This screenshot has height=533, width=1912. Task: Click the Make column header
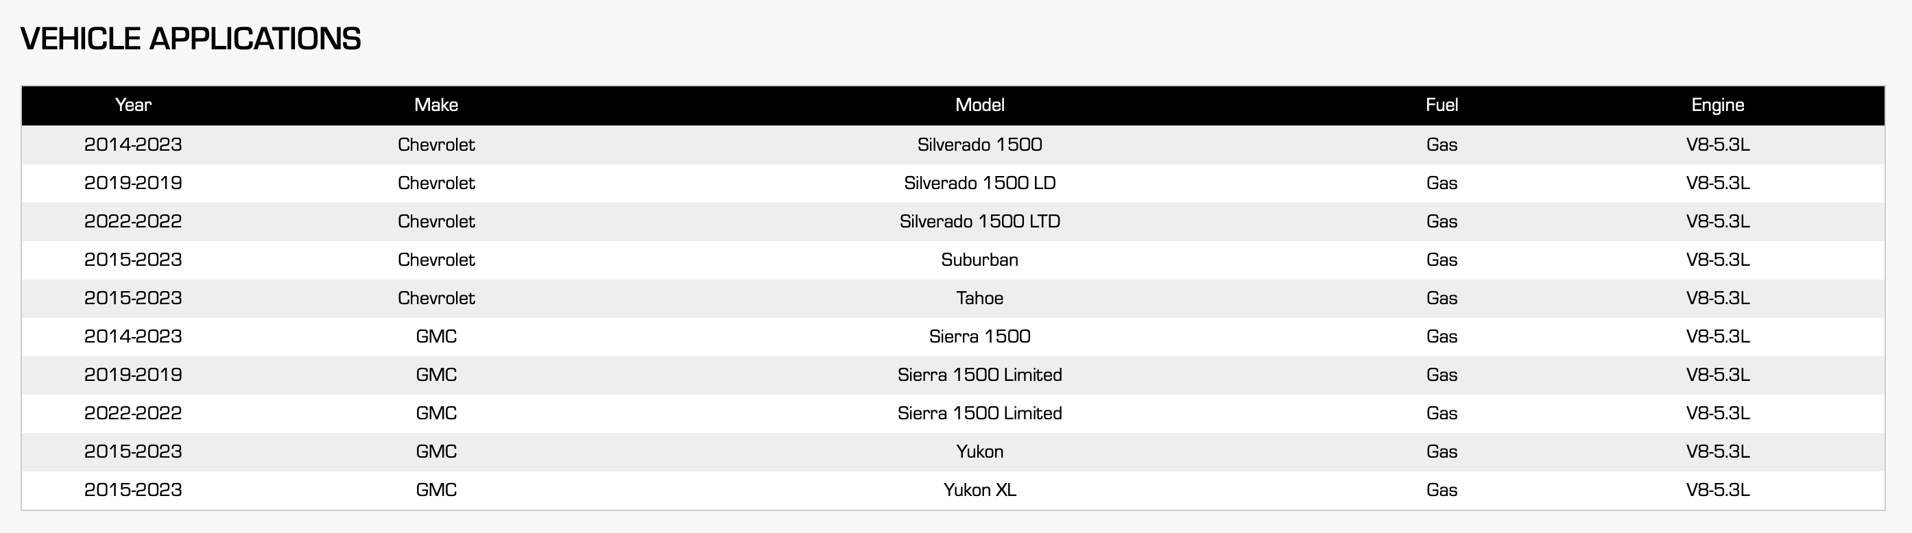point(435,106)
